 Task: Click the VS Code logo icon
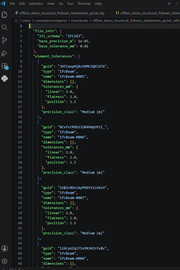point(3,3)
